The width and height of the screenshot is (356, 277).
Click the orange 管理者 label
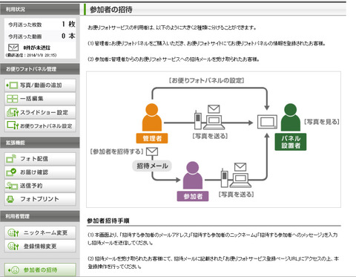(152, 138)
